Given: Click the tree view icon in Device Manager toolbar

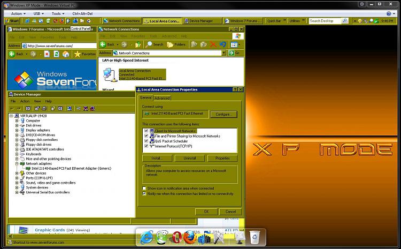Looking at the screenshot, I should pyautogui.click(x=28, y=109).
